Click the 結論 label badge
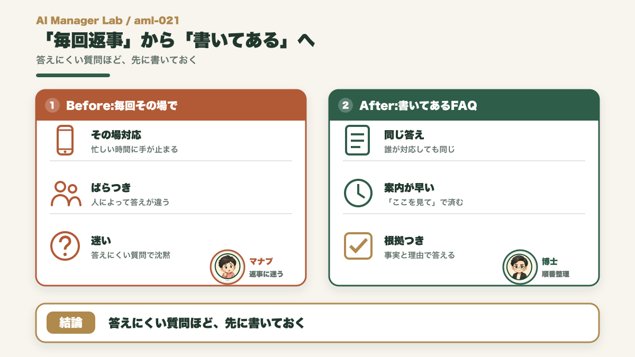 [x=71, y=323]
